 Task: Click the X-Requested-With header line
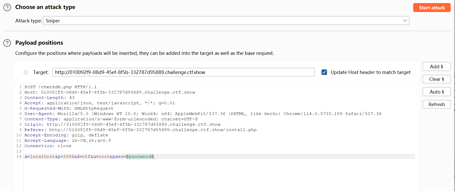coord(69,108)
